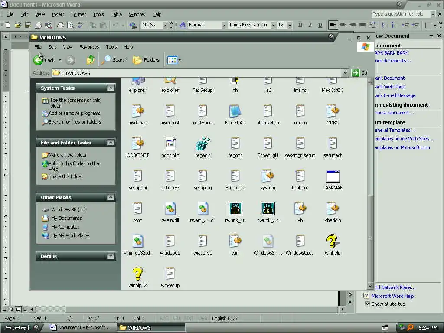Open Print Preview from Word toolbar
The image size is (444, 333).
pyautogui.click(x=70, y=25)
